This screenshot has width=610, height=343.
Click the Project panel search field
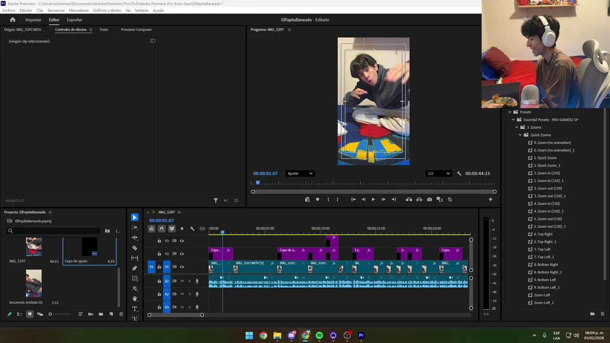pos(53,231)
